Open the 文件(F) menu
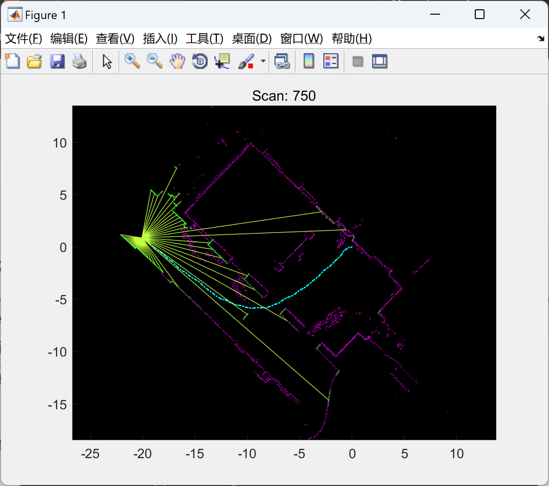 tap(24, 39)
